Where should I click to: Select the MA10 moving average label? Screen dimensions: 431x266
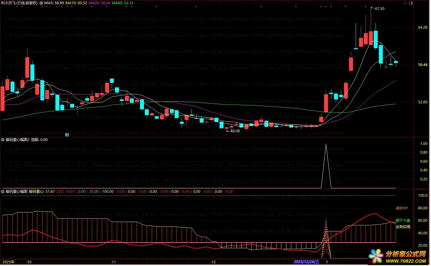click(76, 3)
